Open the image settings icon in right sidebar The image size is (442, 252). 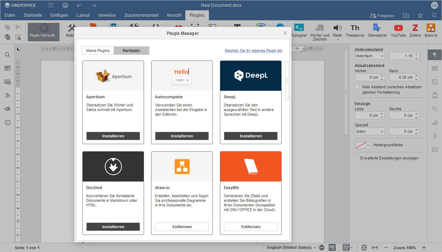[435, 82]
